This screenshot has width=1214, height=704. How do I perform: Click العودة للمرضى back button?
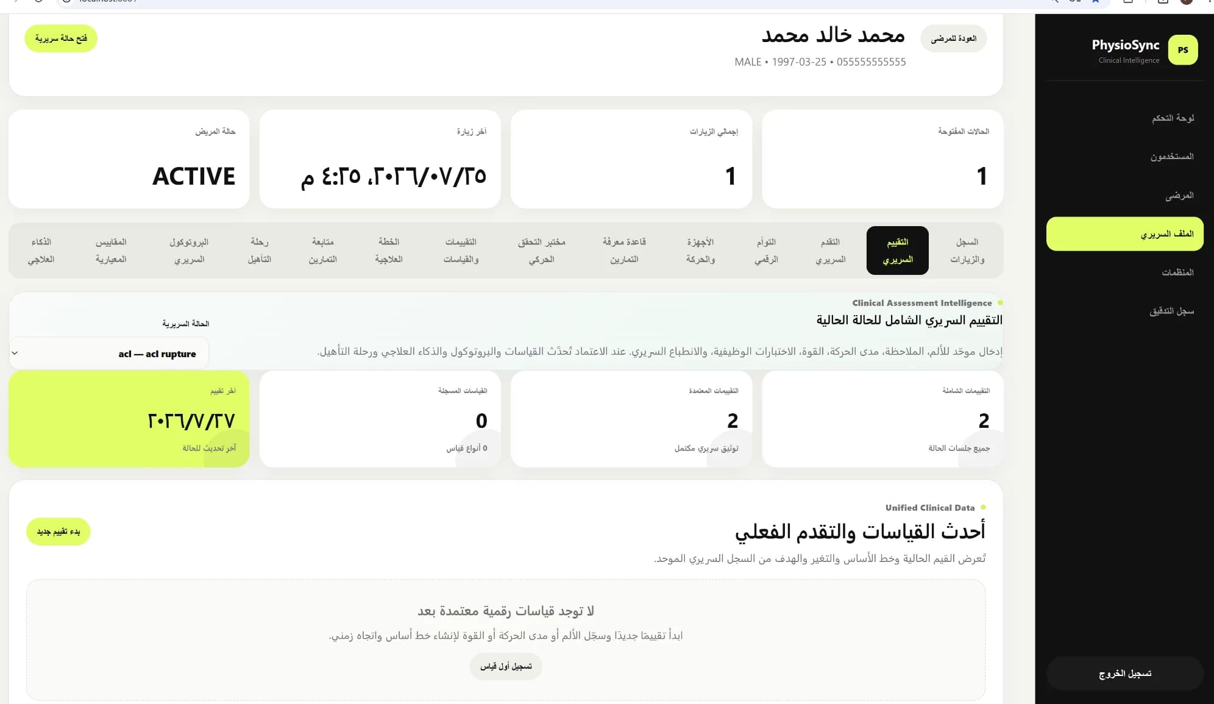click(953, 38)
